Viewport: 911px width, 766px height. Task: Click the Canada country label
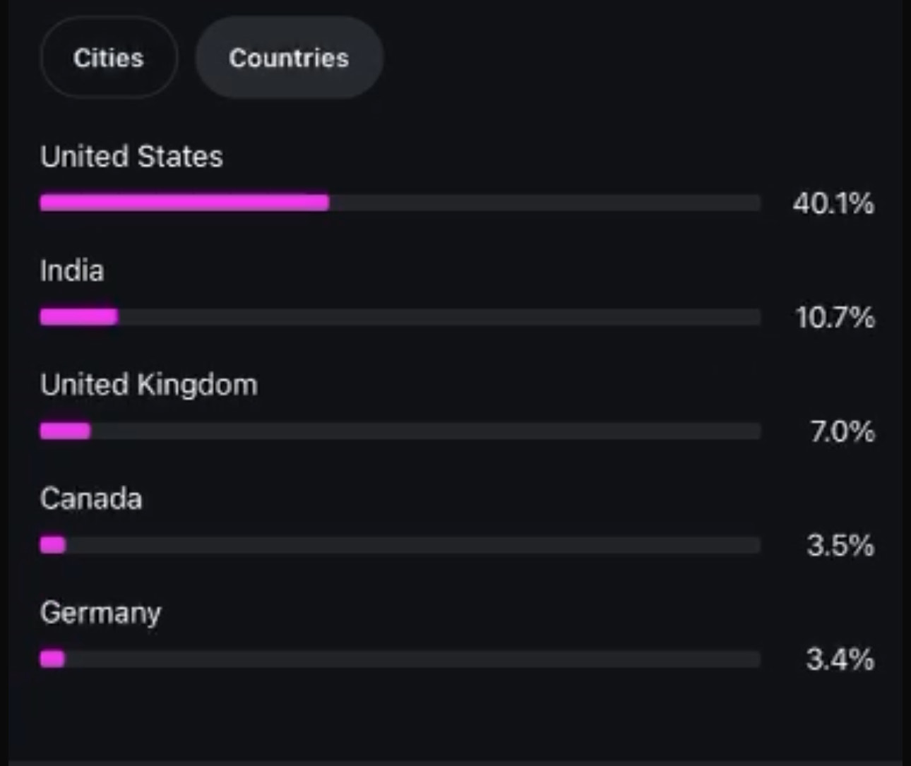[91, 499]
